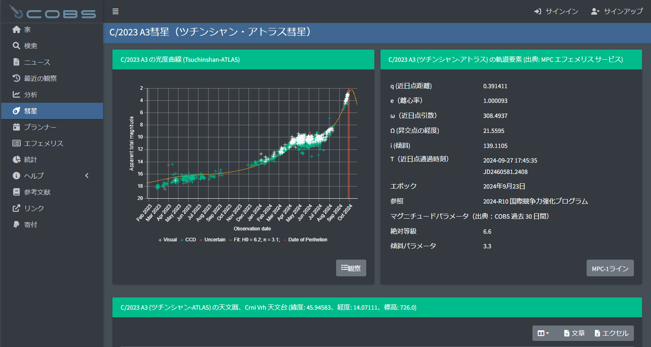Click the 最近の観察 history icon
The width and height of the screenshot is (651, 347).
16,78
